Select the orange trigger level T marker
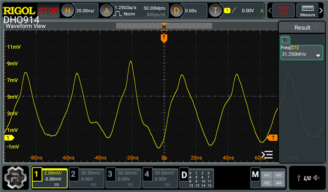The image size is (328, 192). 272,138
